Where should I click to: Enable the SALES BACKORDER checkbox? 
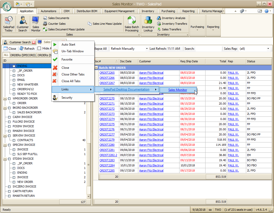[x=14, y=113]
